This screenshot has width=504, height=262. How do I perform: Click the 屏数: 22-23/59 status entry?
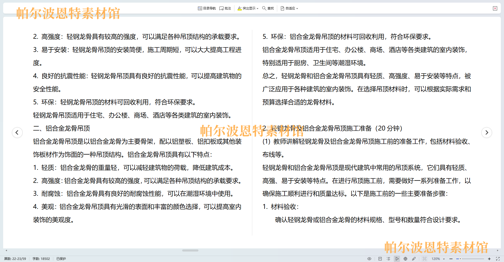coord(15,259)
